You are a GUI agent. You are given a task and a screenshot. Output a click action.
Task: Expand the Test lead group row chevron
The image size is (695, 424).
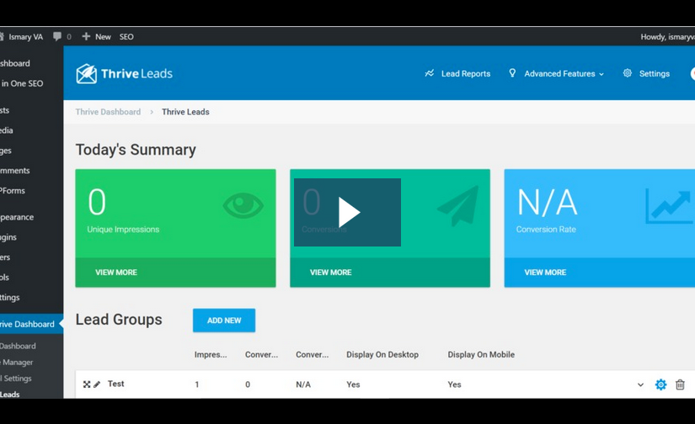pyautogui.click(x=640, y=384)
